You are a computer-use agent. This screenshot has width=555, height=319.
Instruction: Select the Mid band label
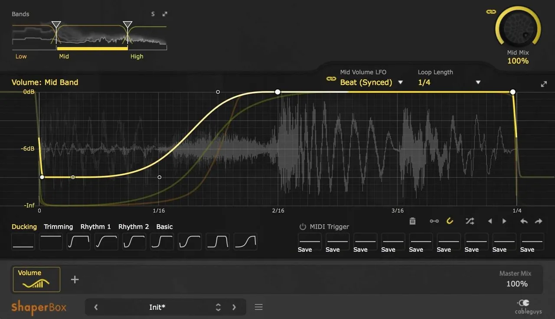click(x=64, y=56)
